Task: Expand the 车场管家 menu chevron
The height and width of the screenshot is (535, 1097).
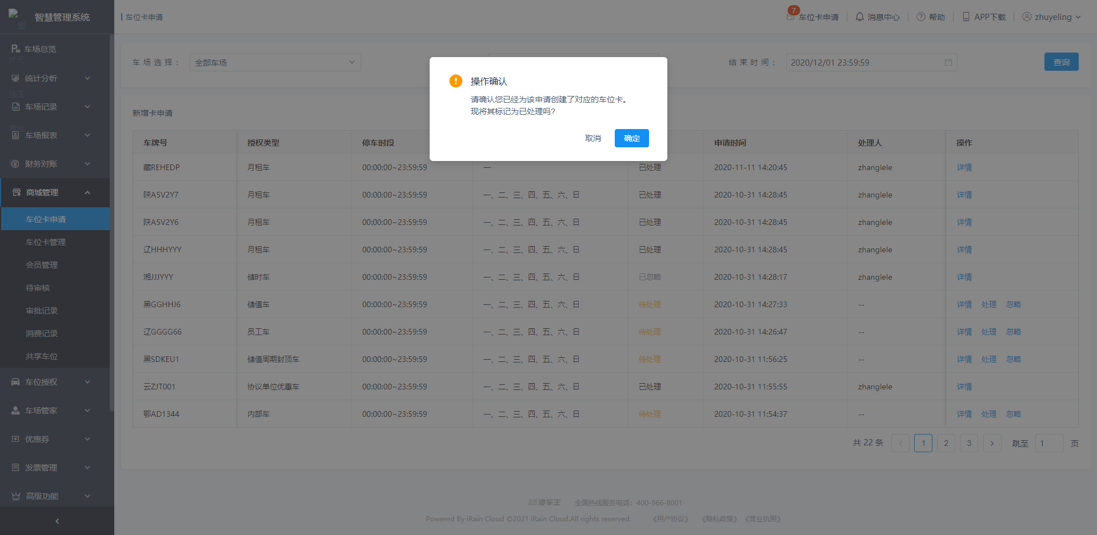Action: click(x=87, y=411)
